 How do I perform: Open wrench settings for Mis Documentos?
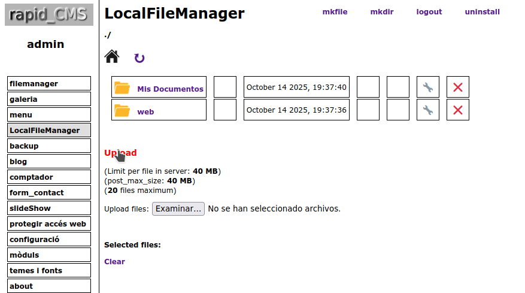click(427, 87)
